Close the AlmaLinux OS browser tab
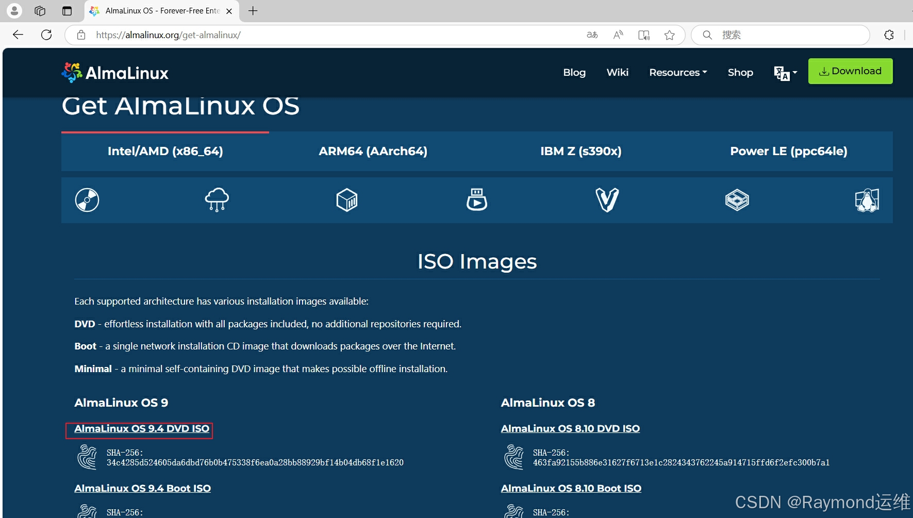The height and width of the screenshot is (518, 913). point(229,11)
